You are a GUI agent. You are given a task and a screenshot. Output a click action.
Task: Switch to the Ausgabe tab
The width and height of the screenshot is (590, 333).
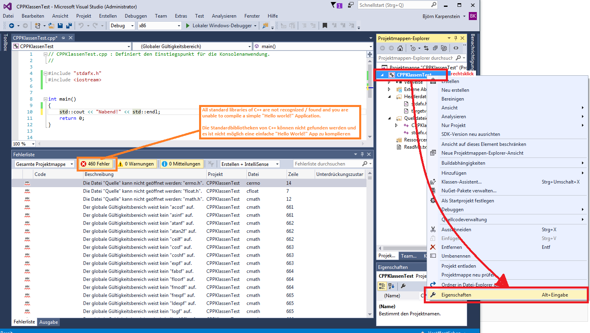49,322
